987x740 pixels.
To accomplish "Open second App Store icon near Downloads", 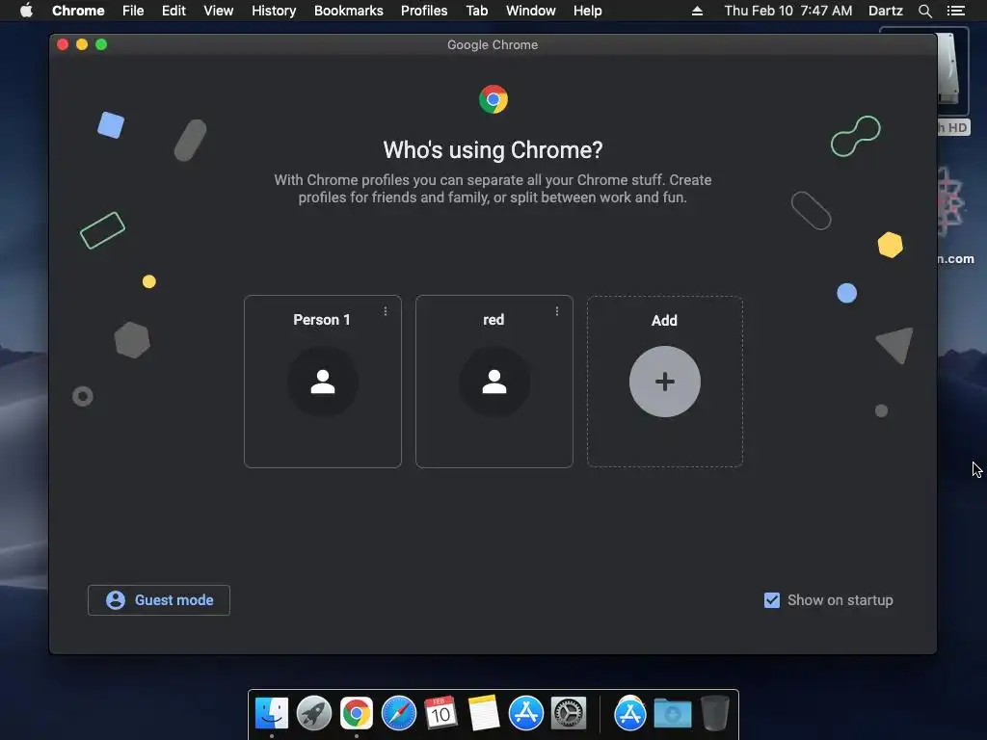I will pos(630,713).
